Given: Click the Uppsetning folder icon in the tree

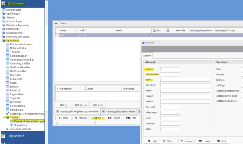Looking at the screenshot, I should [4, 41].
